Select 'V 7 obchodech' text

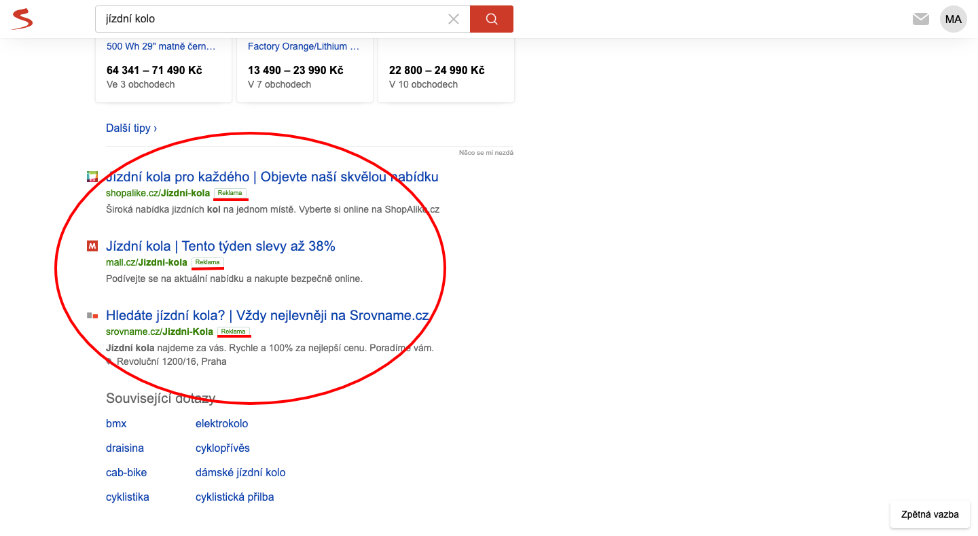pos(279,84)
